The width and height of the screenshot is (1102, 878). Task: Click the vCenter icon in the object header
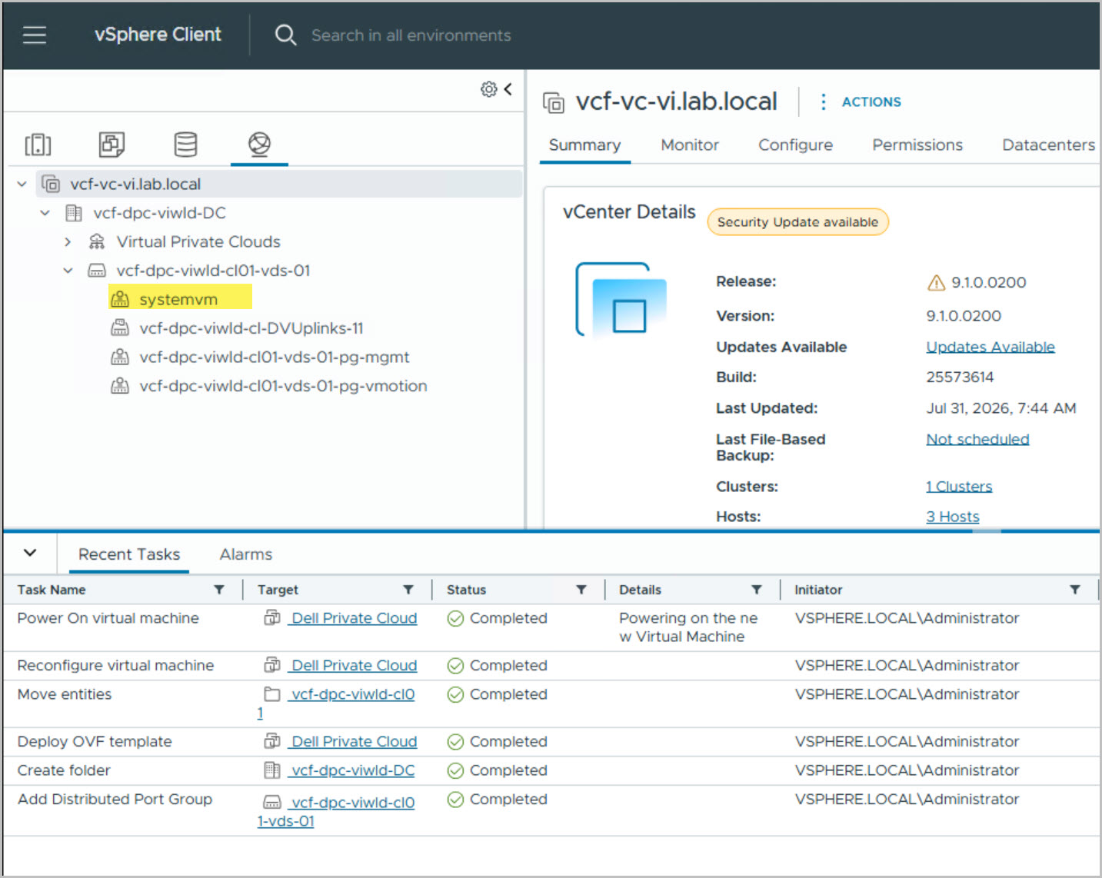(x=554, y=102)
